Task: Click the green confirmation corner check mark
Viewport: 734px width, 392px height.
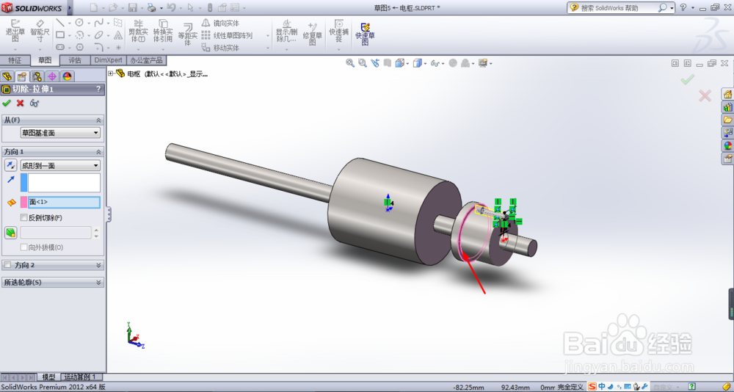Action: click(687, 79)
